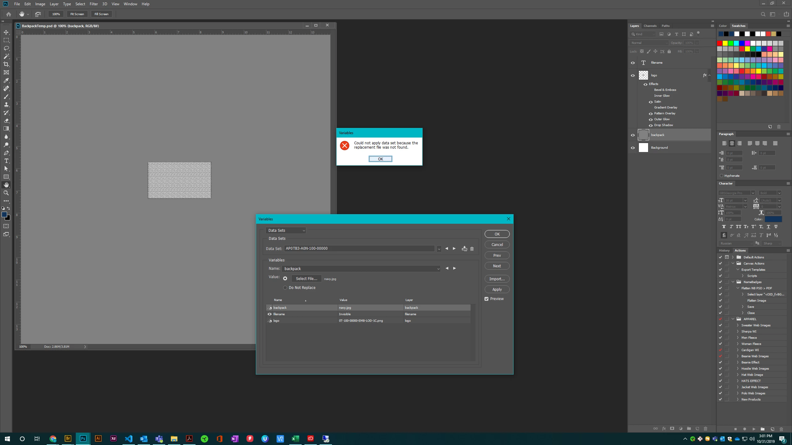Click the save data set icon
Viewport: 792px width, 445px height.
coord(464,248)
